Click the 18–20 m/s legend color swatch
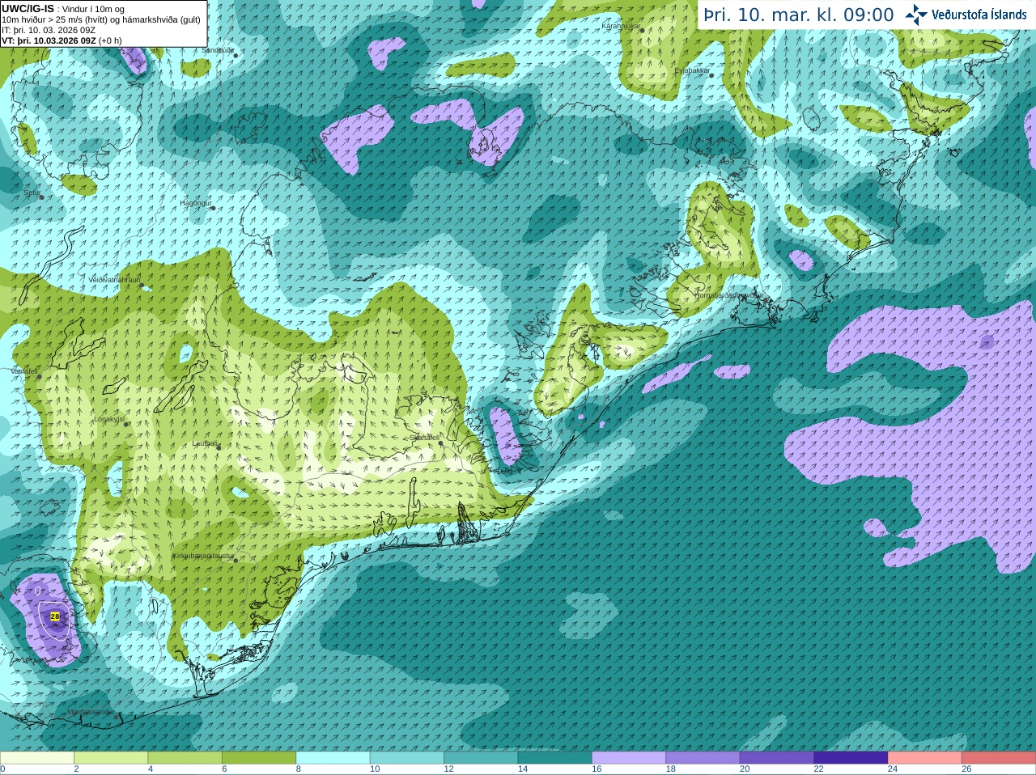 point(703,758)
